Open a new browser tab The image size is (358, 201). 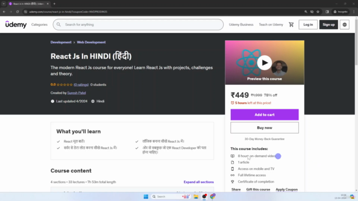(x=54, y=4)
